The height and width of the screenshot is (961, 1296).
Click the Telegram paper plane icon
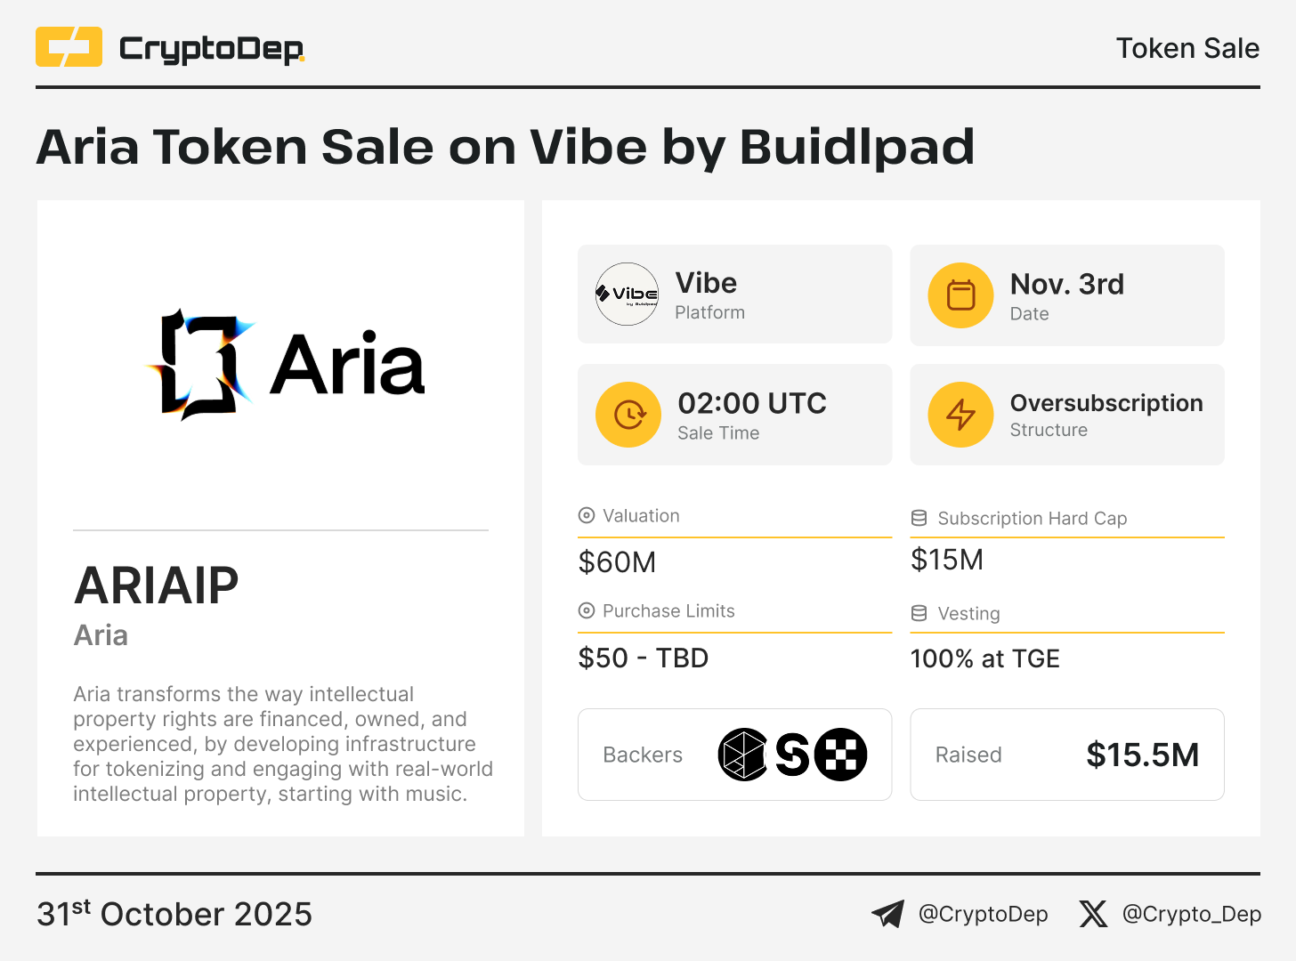(887, 914)
